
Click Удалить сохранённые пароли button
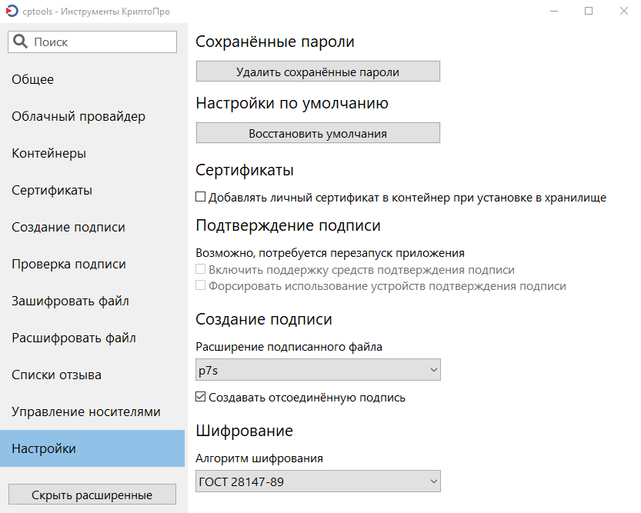tap(318, 72)
